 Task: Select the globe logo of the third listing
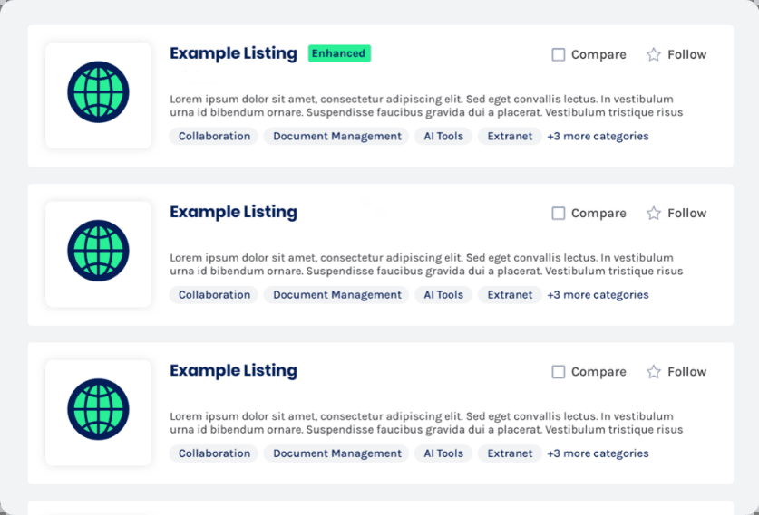click(98, 409)
